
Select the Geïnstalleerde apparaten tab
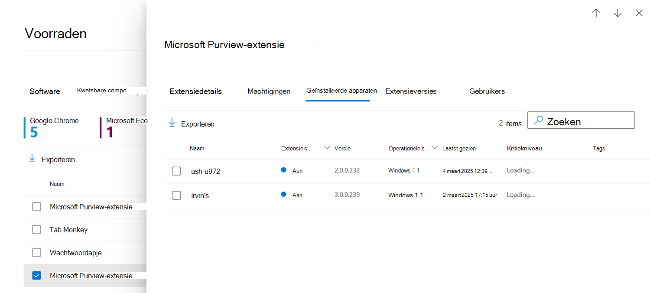pos(341,91)
